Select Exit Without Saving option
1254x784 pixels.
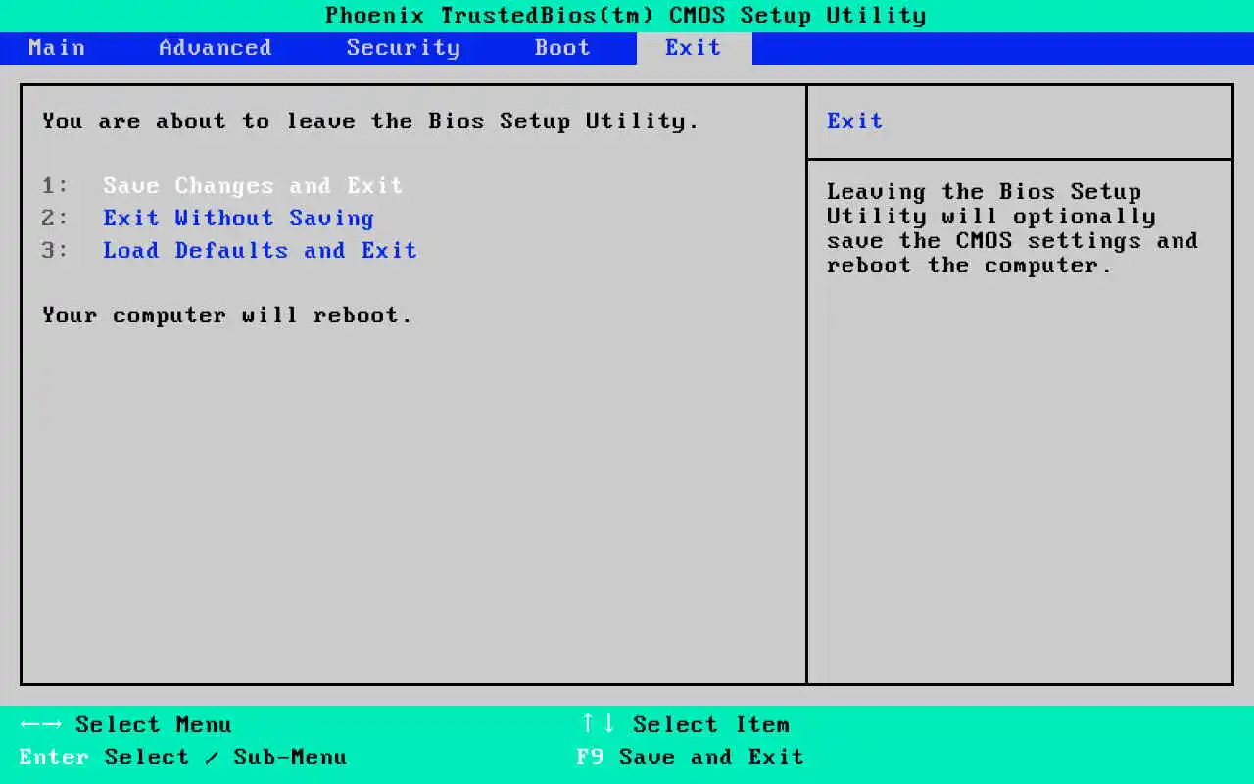[x=238, y=218]
